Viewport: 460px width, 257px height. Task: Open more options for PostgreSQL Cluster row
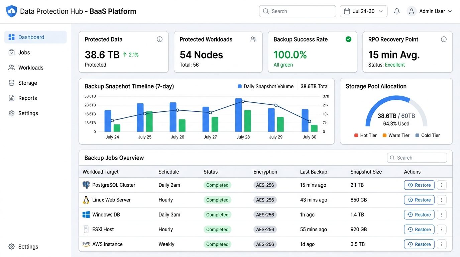(442, 185)
